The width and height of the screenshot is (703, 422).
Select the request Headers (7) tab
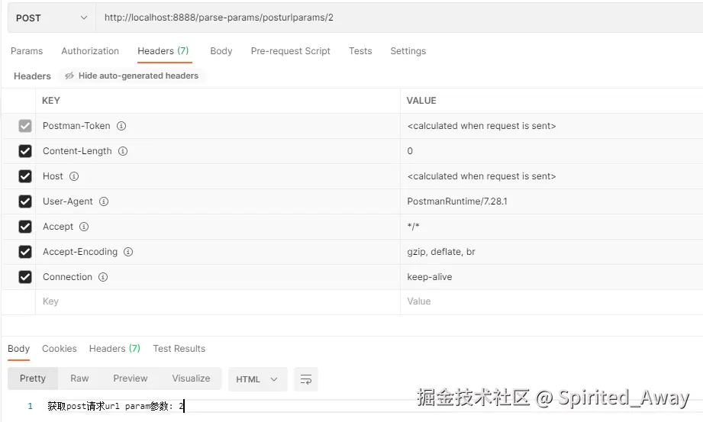point(163,51)
